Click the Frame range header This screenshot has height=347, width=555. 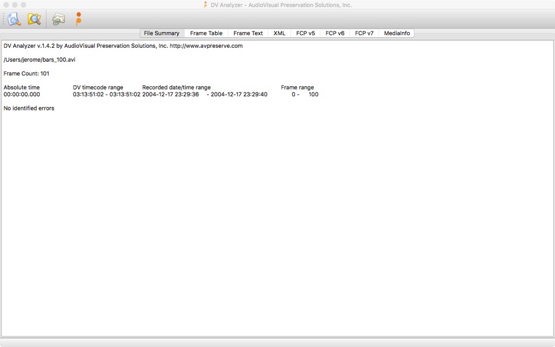[297, 87]
